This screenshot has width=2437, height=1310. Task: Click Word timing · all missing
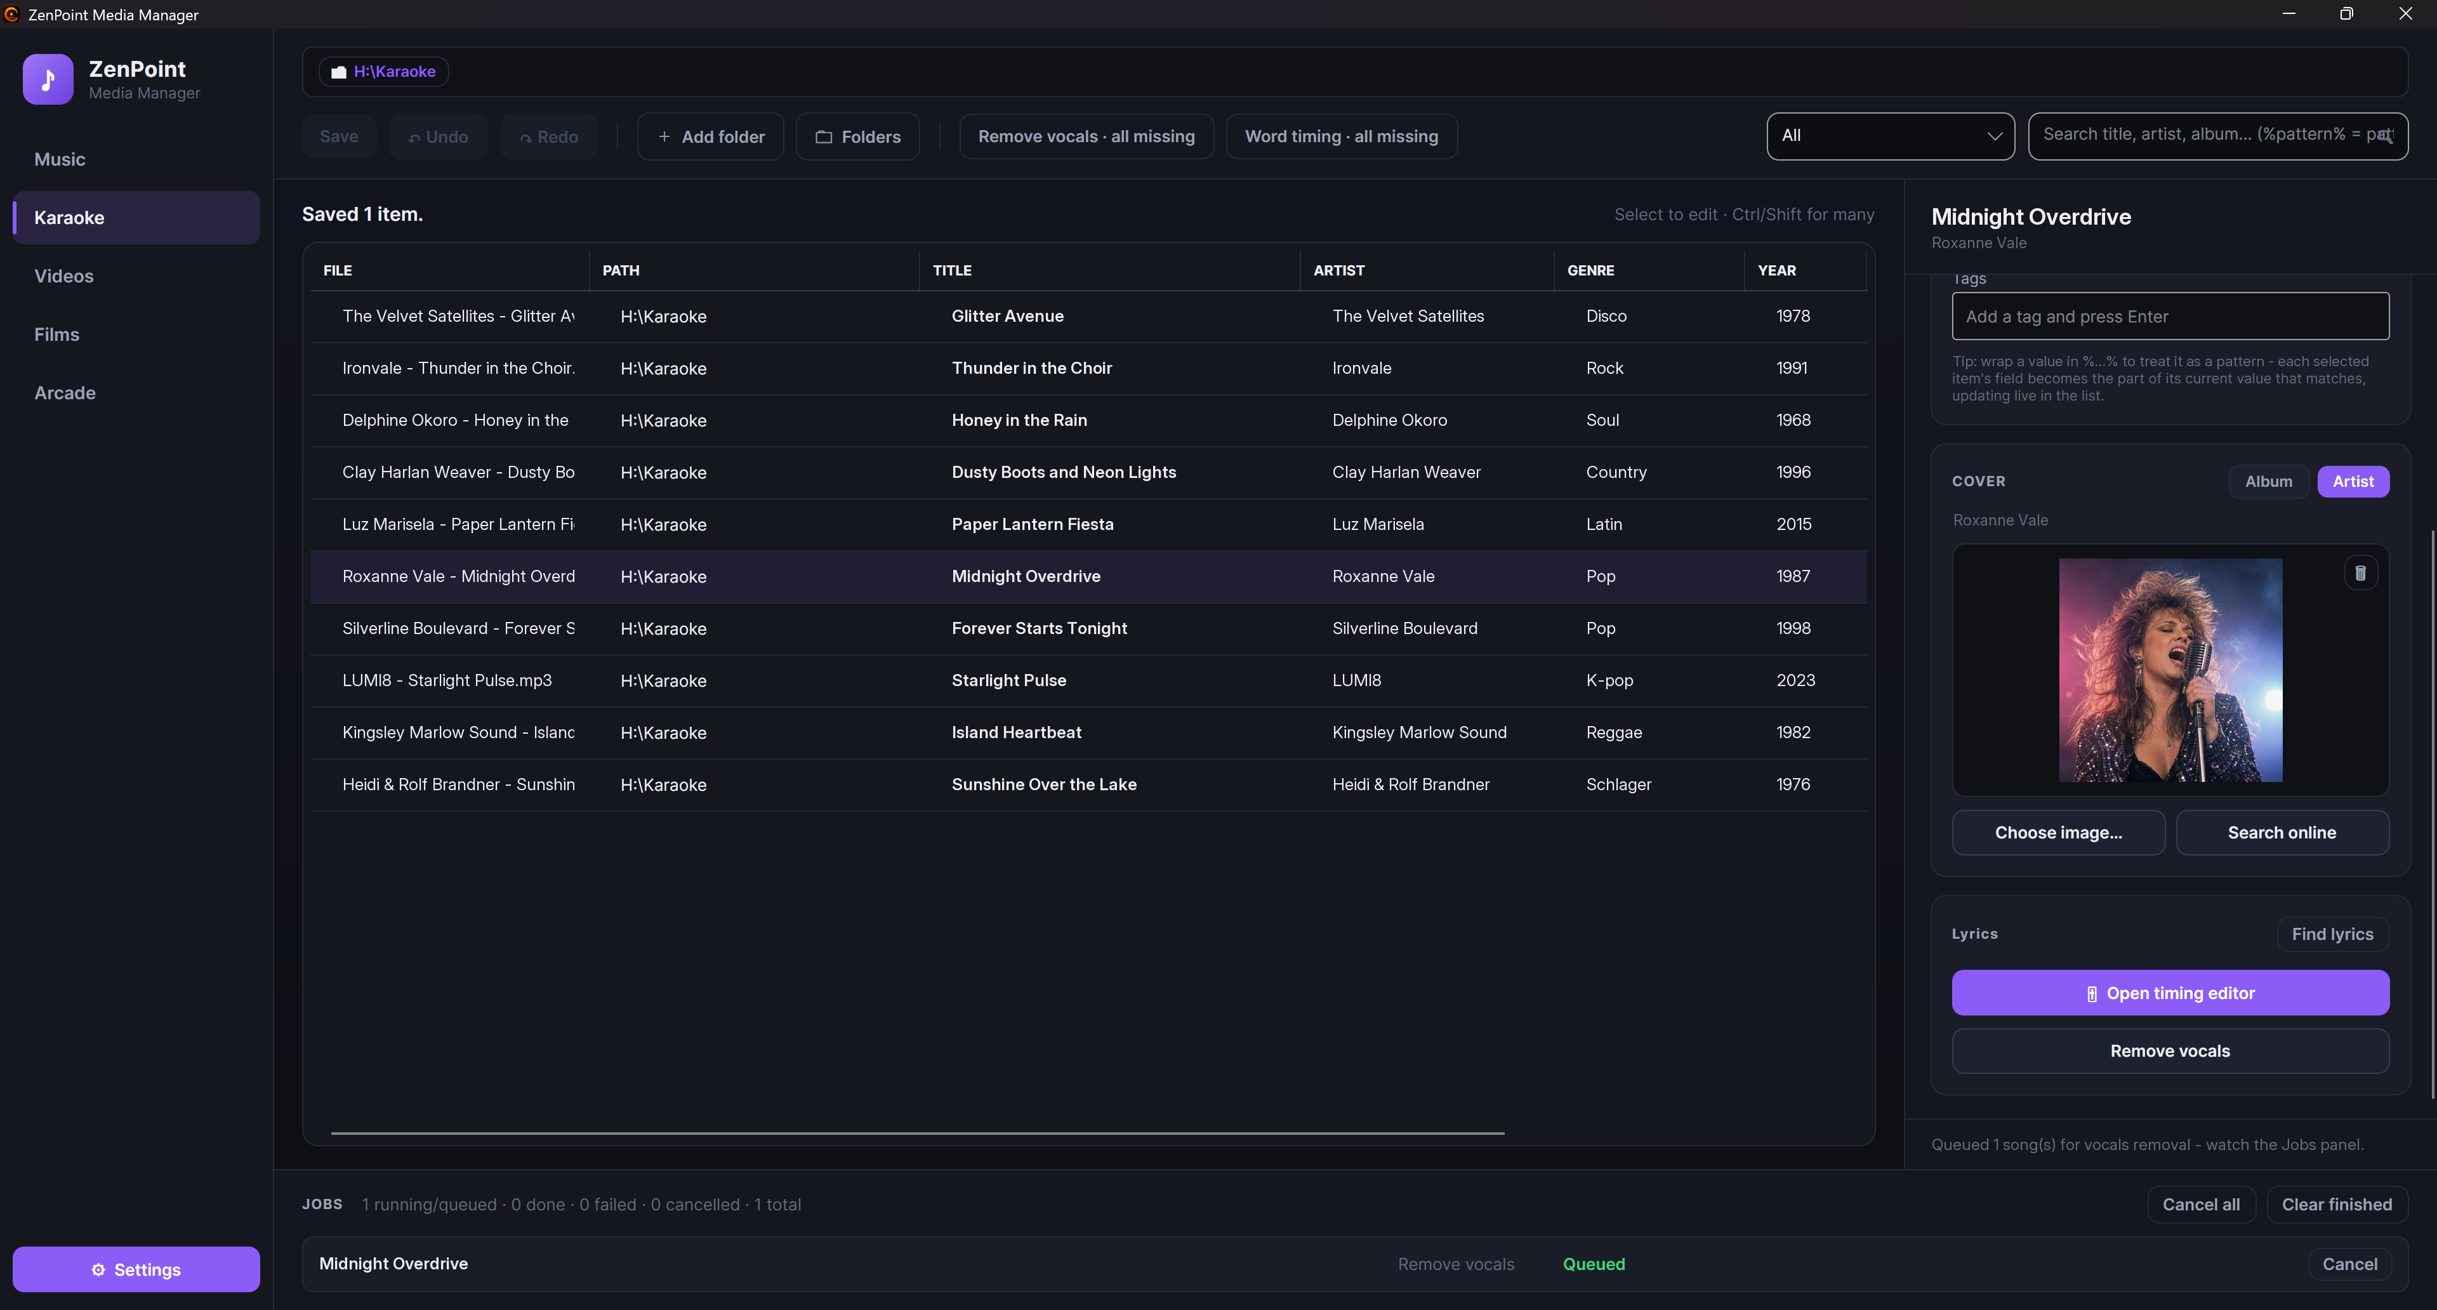point(1342,137)
